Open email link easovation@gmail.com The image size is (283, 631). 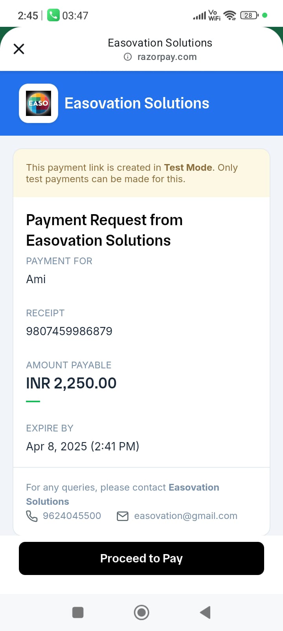coord(186,516)
